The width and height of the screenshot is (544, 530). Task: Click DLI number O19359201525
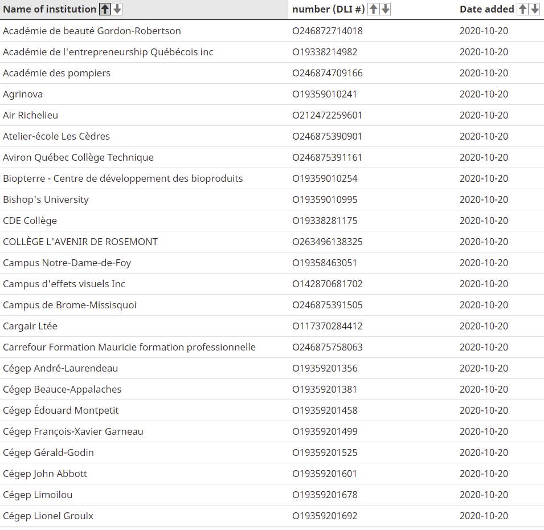point(324,452)
